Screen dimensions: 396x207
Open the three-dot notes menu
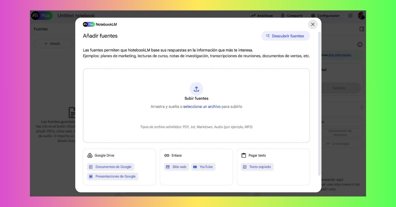pos(362,108)
